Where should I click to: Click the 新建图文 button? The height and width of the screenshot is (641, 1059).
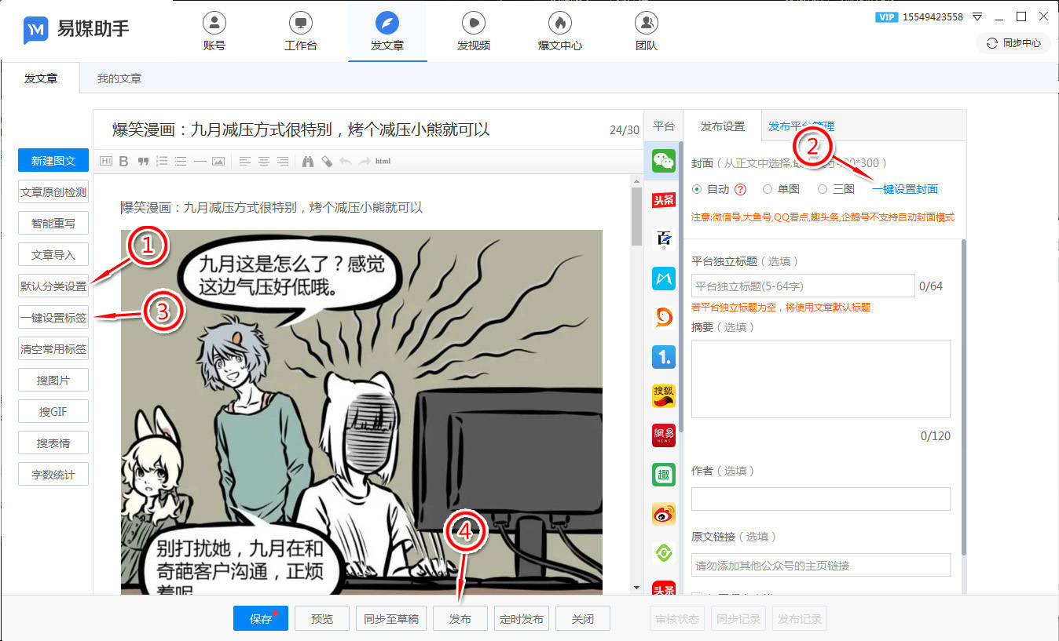[x=53, y=161]
